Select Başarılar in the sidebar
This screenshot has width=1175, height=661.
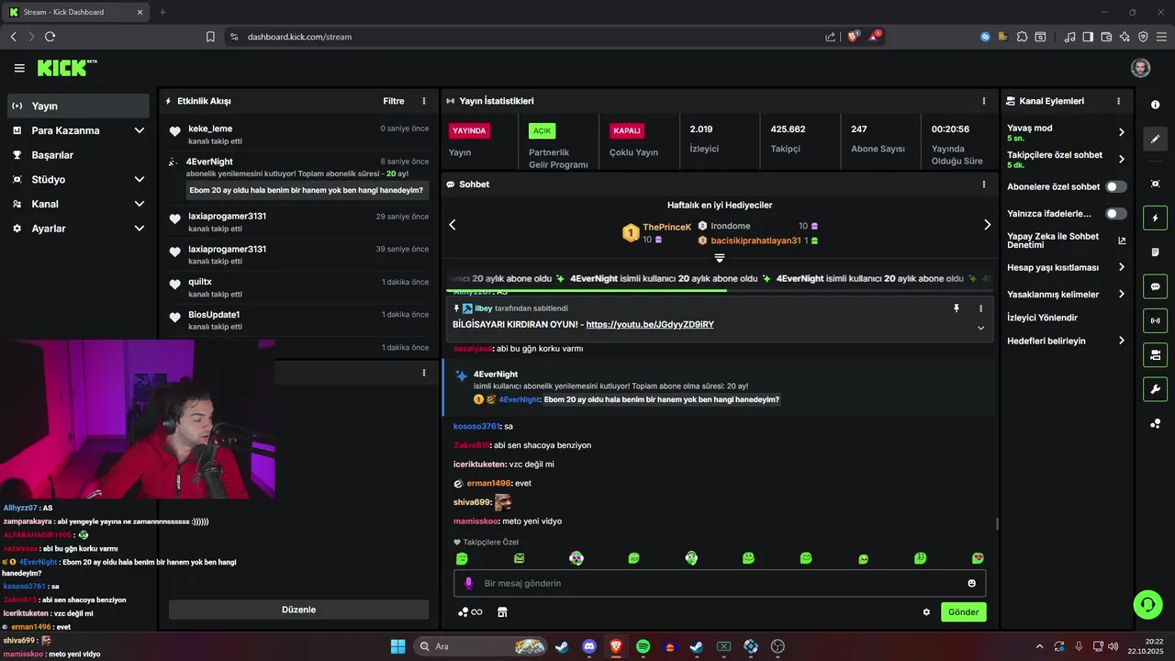click(78, 155)
